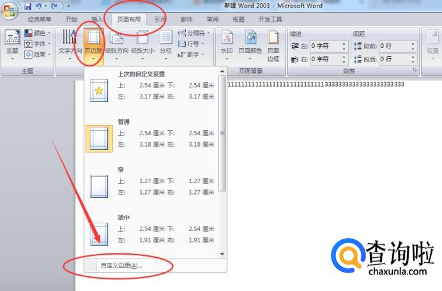Open the 段落 paragraph dialog launcher
Viewport: 442px width, 291px height.
click(x=415, y=70)
